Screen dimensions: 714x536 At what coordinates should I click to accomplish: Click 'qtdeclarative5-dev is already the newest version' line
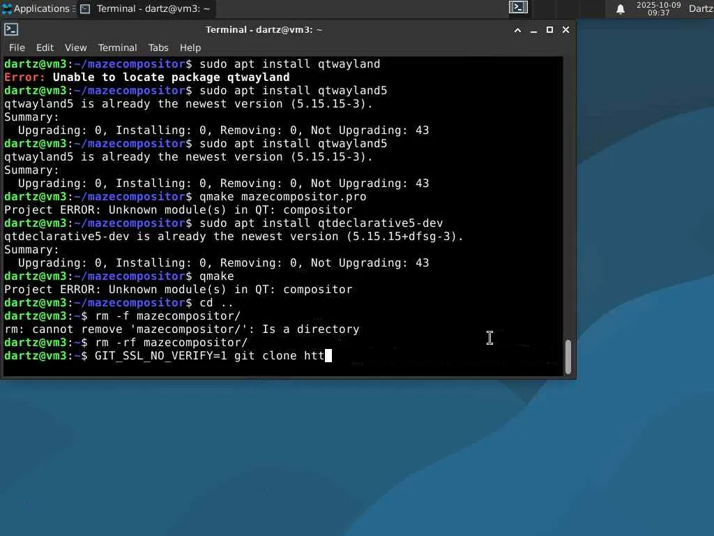click(x=234, y=236)
